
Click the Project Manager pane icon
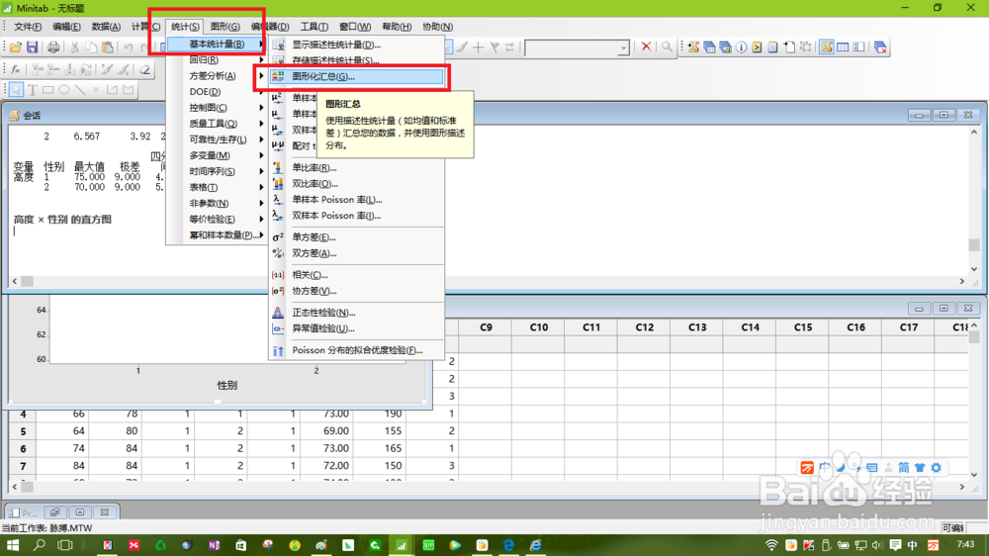coord(858,47)
